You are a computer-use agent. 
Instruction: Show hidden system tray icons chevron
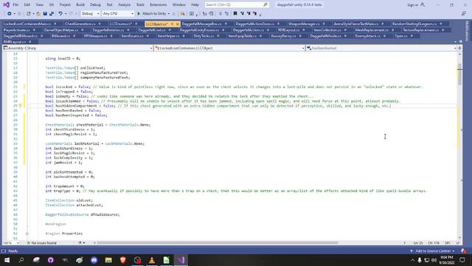pyautogui.click(x=412, y=260)
